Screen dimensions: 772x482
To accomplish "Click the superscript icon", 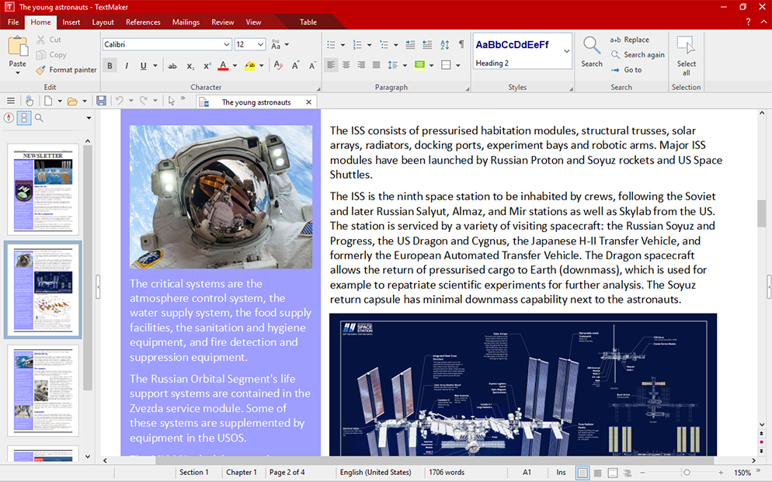I will pyautogui.click(x=207, y=66).
